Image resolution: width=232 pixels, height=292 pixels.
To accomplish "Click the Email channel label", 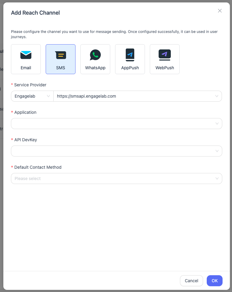I will coord(26,68).
